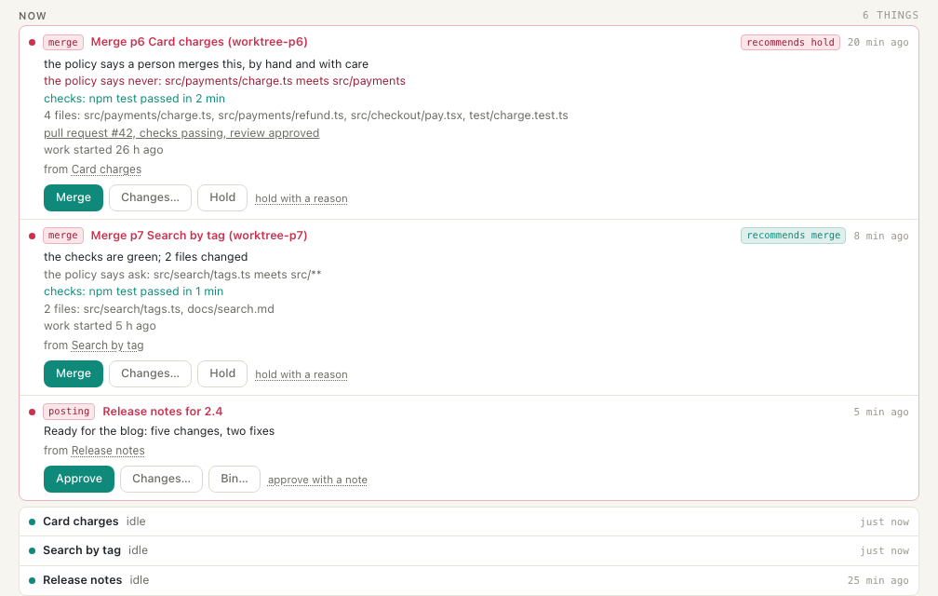Click the '2 files' list line
This screenshot has width=938, height=596.
coord(159,309)
